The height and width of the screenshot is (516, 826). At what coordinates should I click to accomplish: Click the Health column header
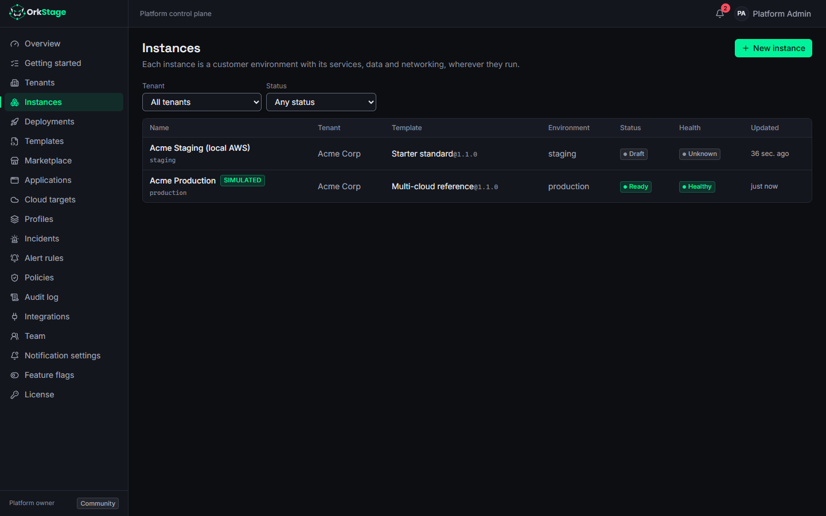690,128
